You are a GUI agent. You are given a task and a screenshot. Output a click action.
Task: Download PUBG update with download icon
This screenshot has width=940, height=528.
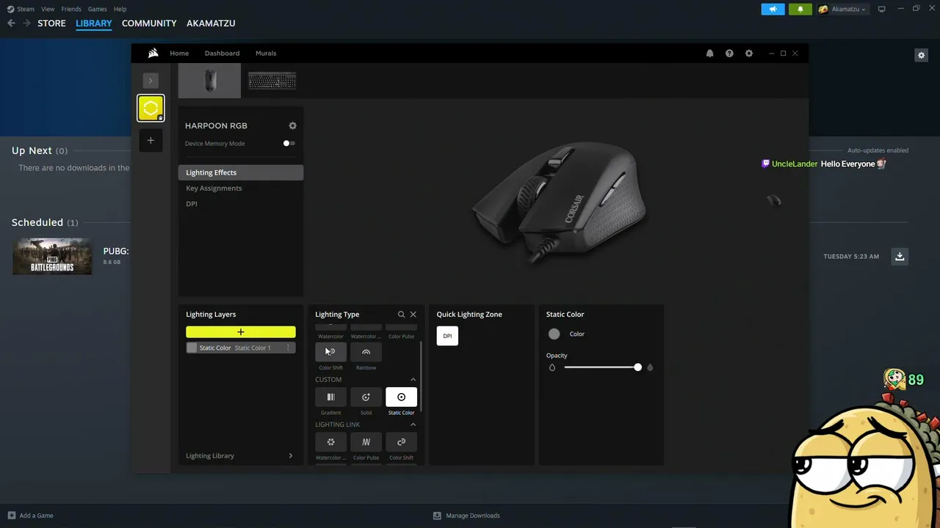900,256
